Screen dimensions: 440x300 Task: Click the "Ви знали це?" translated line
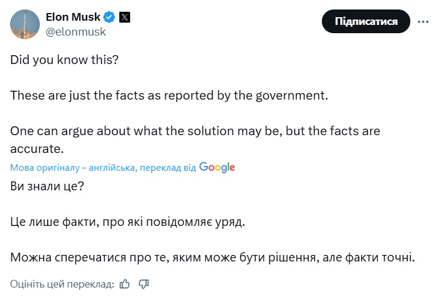pyautogui.click(x=48, y=185)
